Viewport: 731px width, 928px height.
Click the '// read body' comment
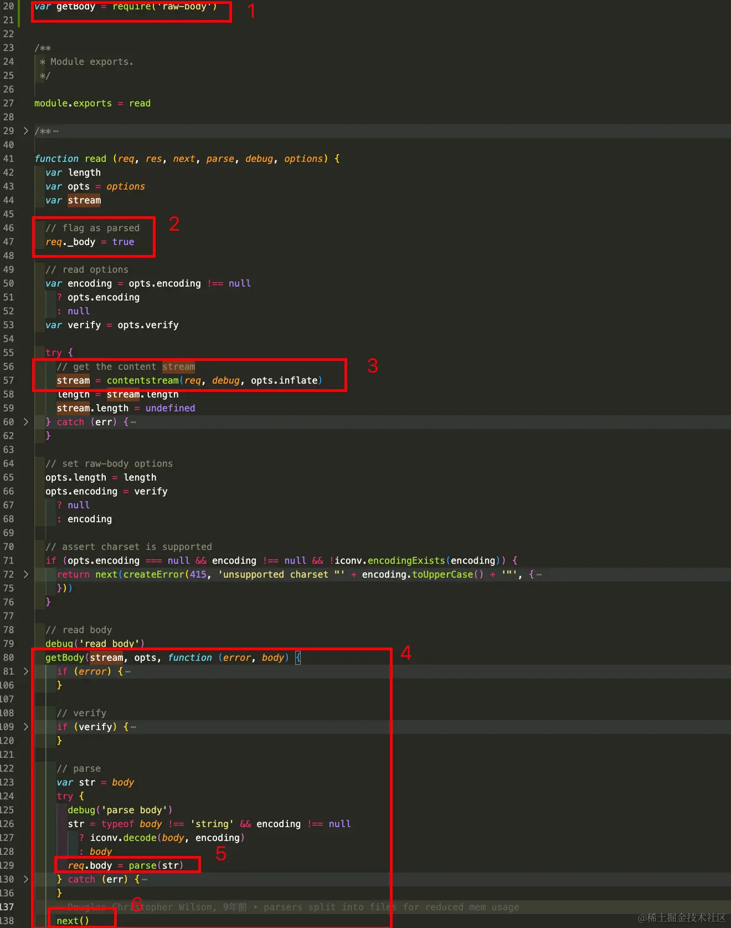tap(79, 630)
